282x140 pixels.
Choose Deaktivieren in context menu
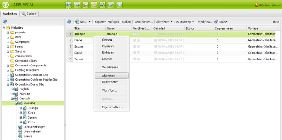pos(112,82)
